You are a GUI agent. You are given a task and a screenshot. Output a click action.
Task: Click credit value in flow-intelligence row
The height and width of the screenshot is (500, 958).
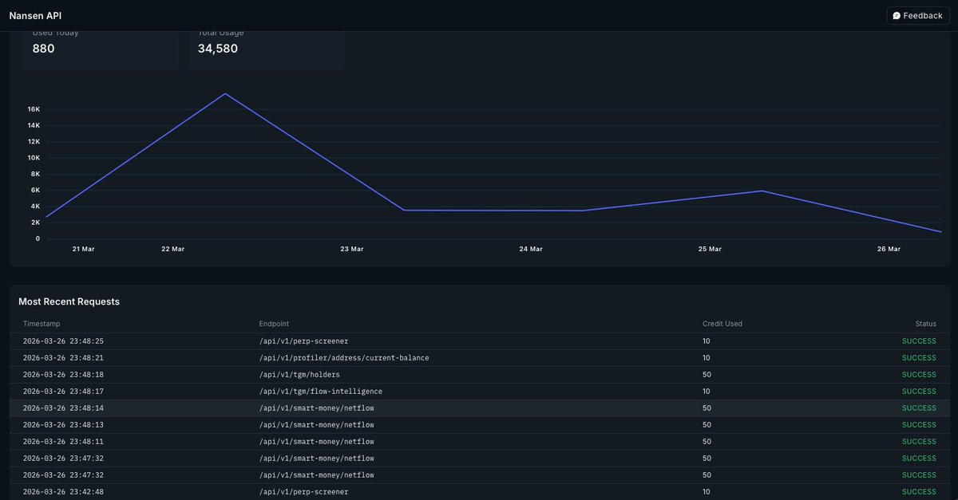[707, 392]
